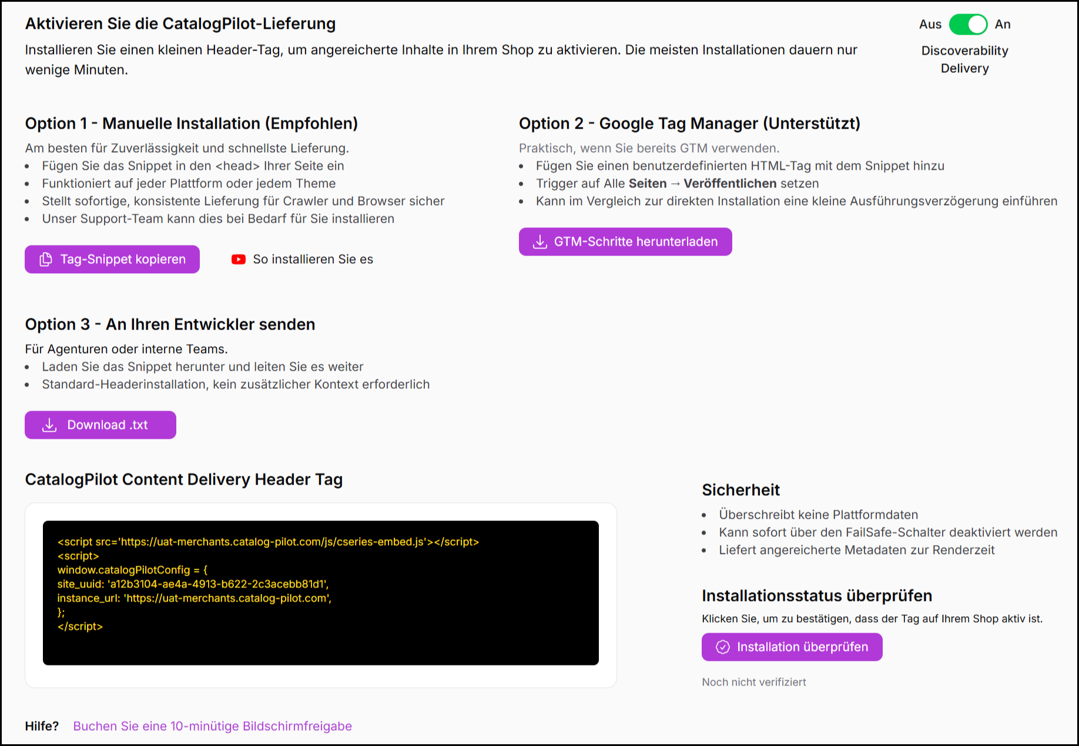Open the 10-minütige Bildschirmfreigabe booking link
The height and width of the screenshot is (746, 1079).
[x=212, y=726]
